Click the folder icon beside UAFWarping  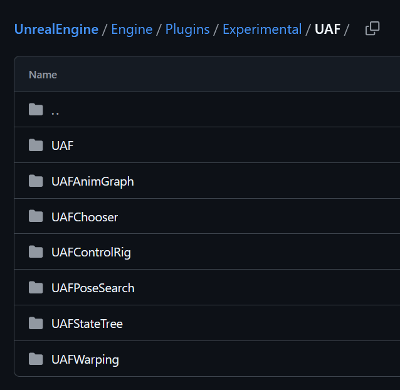pos(36,359)
